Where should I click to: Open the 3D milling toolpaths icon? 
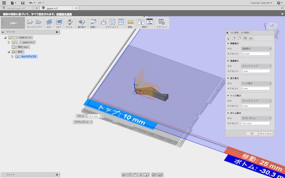point(59,22)
